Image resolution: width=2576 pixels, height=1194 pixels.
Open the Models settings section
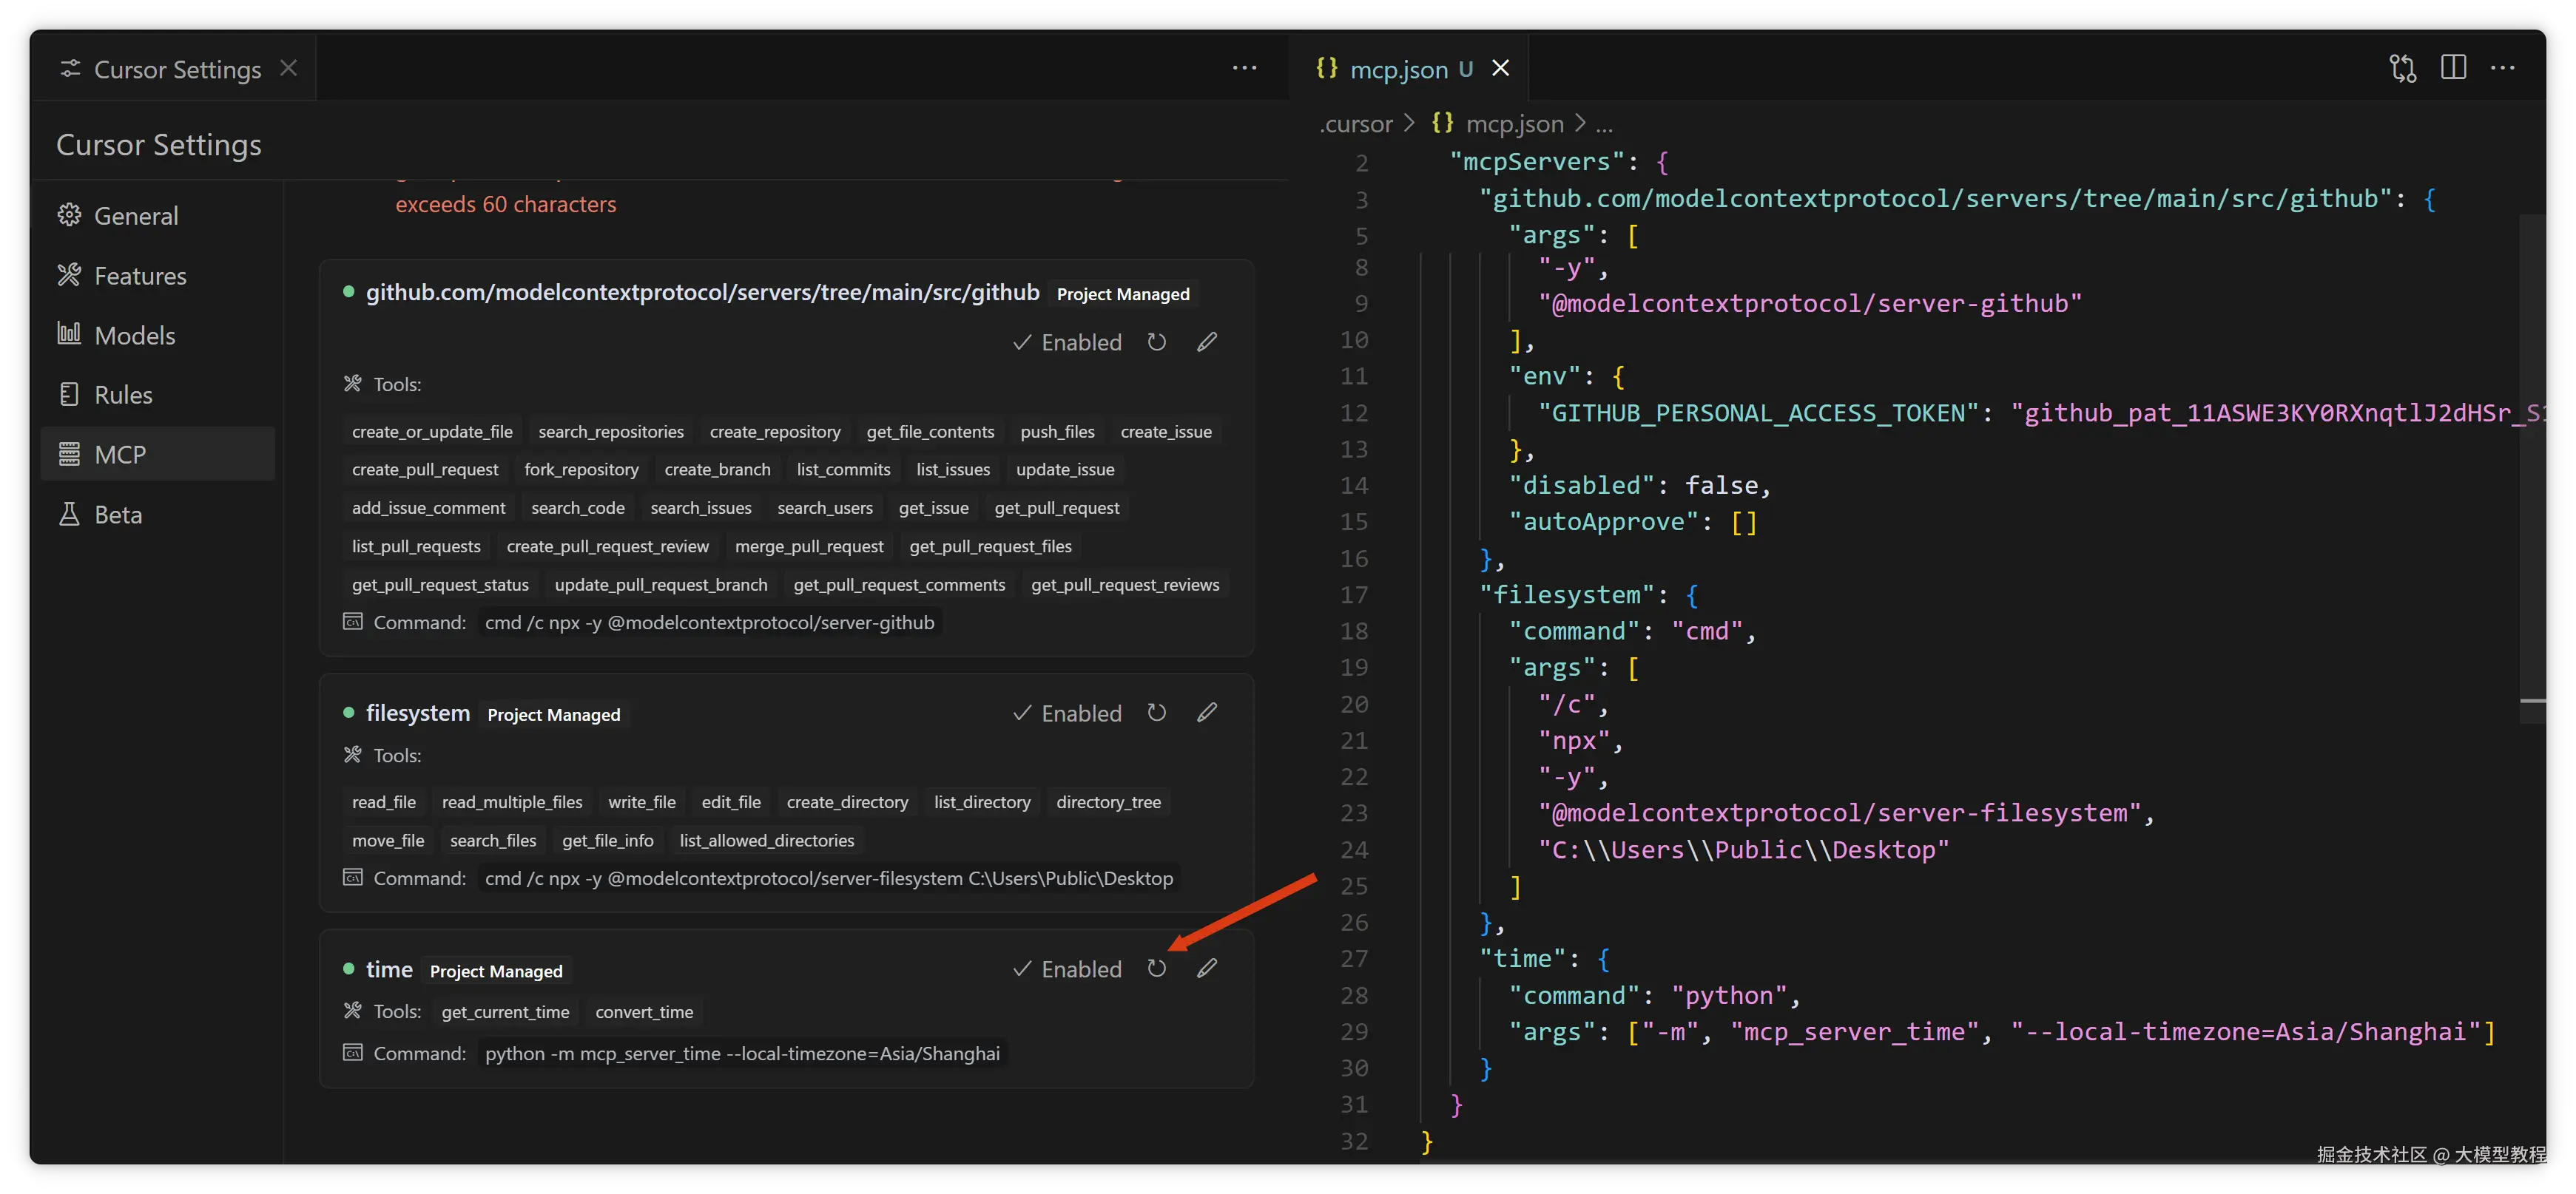135,336
